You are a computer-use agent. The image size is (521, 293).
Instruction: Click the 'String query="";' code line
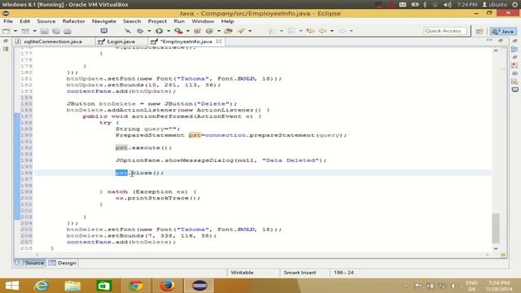[147, 129]
